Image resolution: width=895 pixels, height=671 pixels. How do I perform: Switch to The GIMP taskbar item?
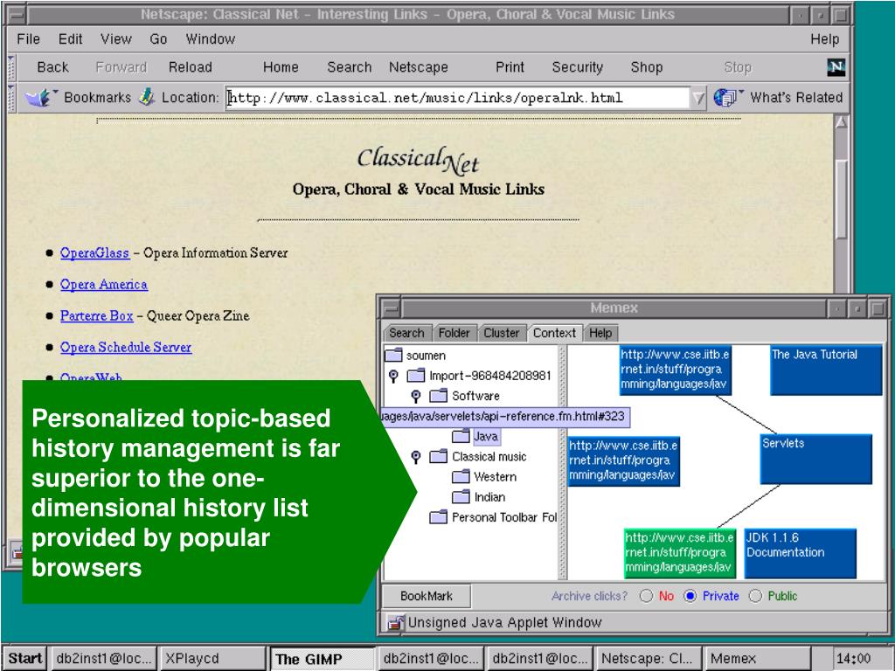coord(322,659)
